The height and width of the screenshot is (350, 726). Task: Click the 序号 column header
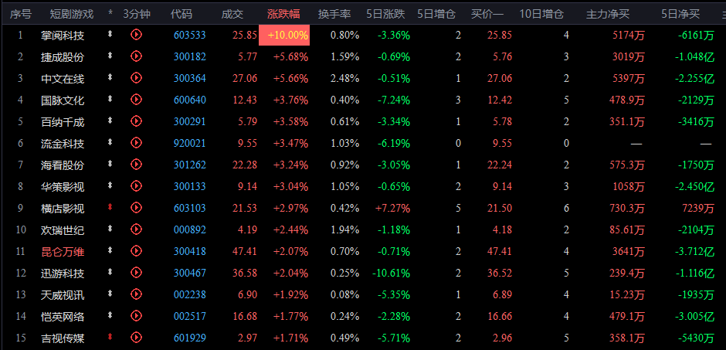click(x=21, y=14)
